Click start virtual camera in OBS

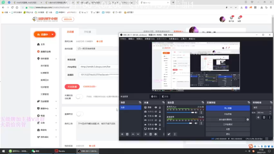(225, 119)
